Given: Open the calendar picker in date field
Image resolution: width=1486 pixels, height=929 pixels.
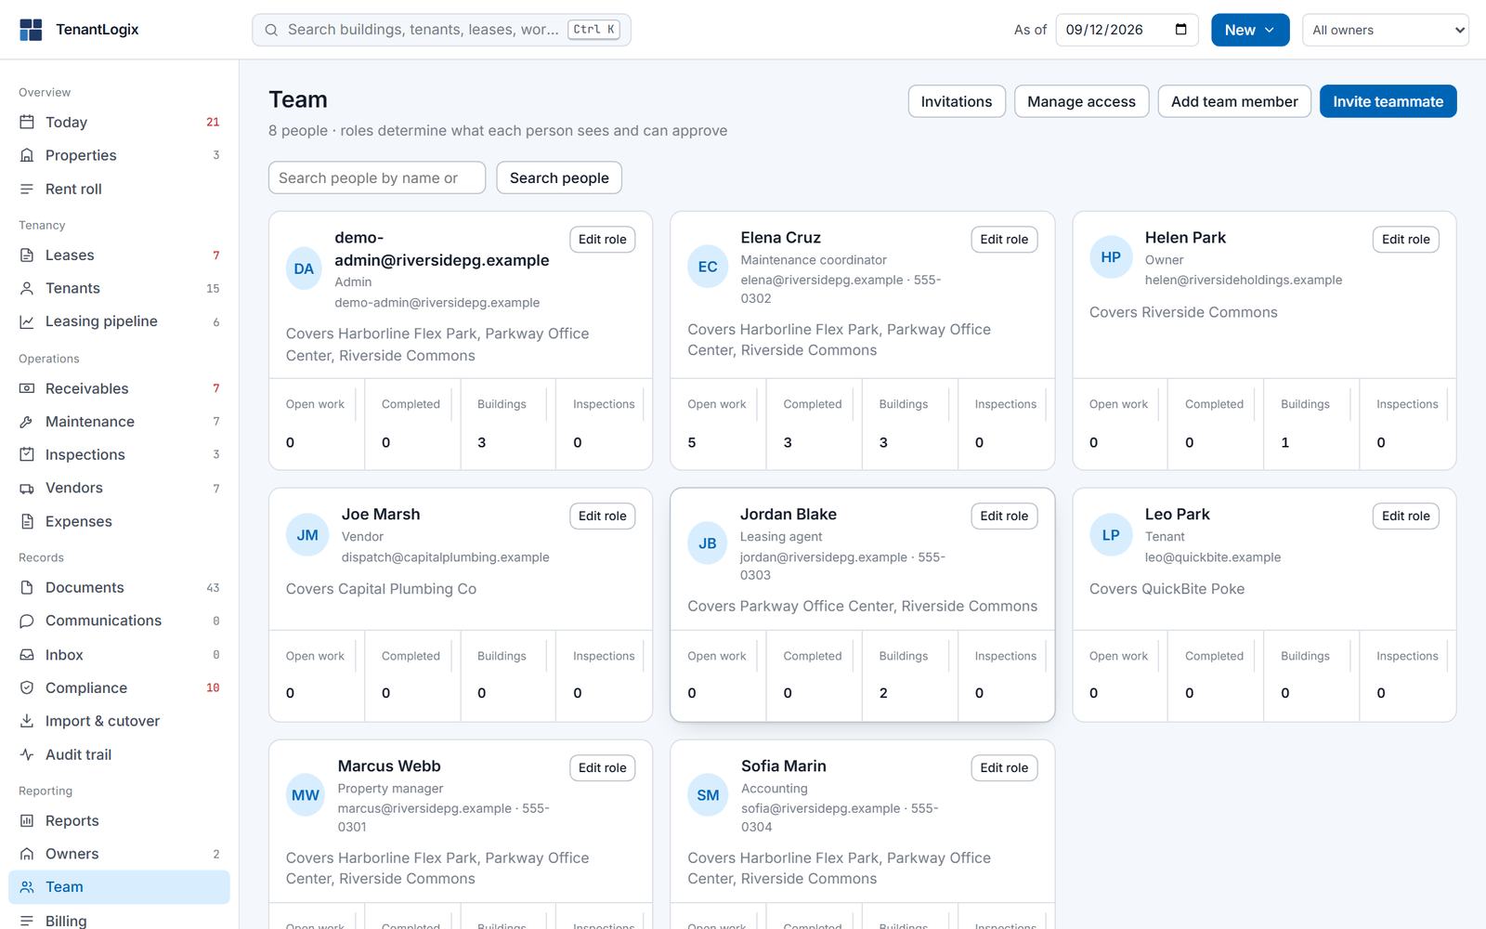Looking at the screenshot, I should click(x=1180, y=30).
